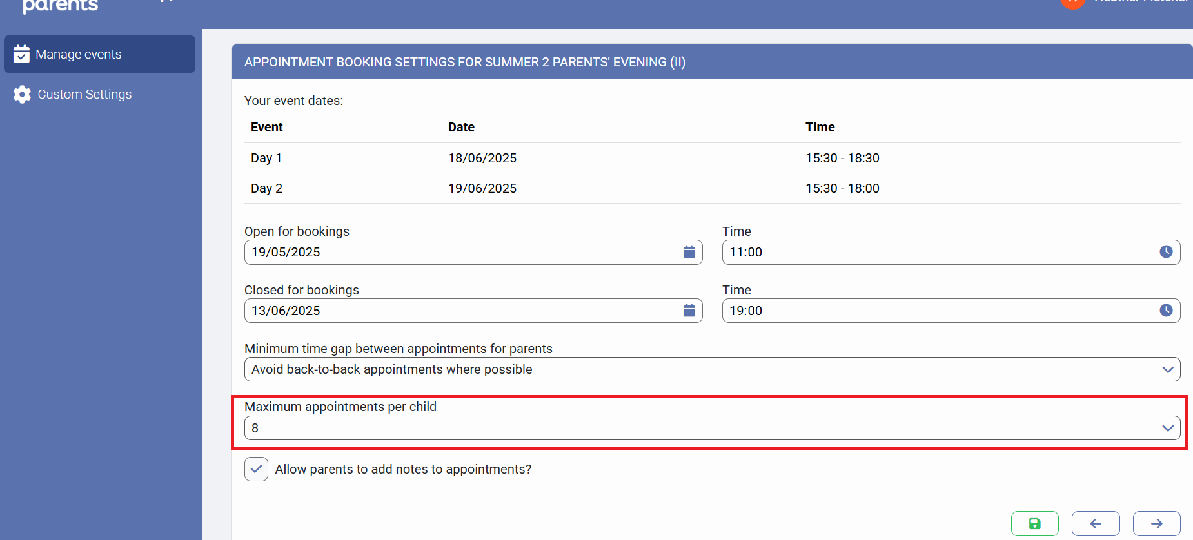Focus the opening time field showing 11:00
1193x540 pixels.
click(x=938, y=252)
